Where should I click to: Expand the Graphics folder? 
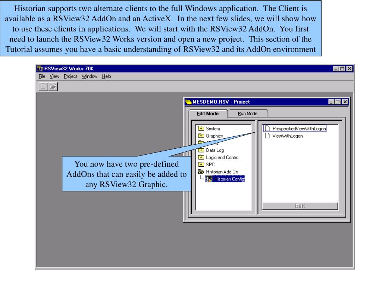(x=201, y=136)
